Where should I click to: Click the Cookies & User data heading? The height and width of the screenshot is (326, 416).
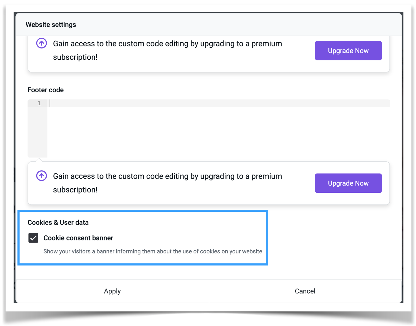[x=58, y=222]
